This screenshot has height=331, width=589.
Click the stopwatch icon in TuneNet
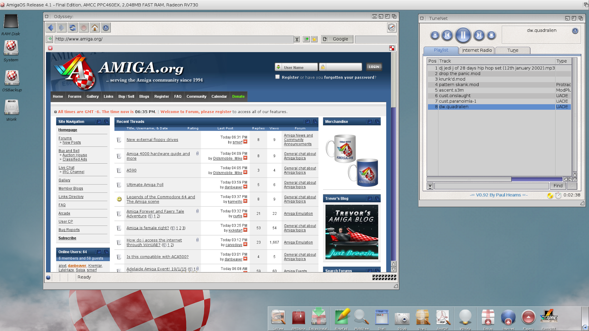(x=558, y=196)
